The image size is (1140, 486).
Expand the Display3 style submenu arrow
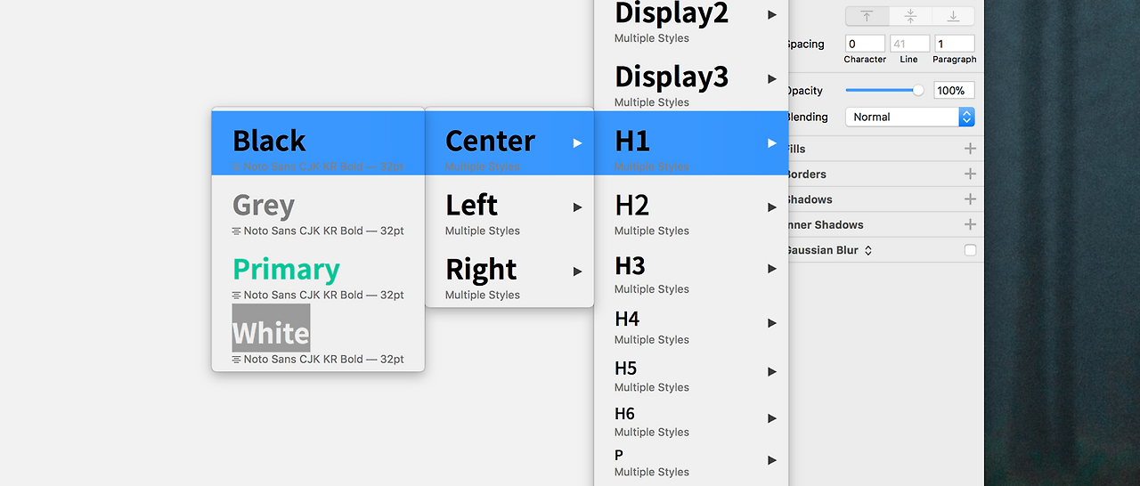coord(772,78)
